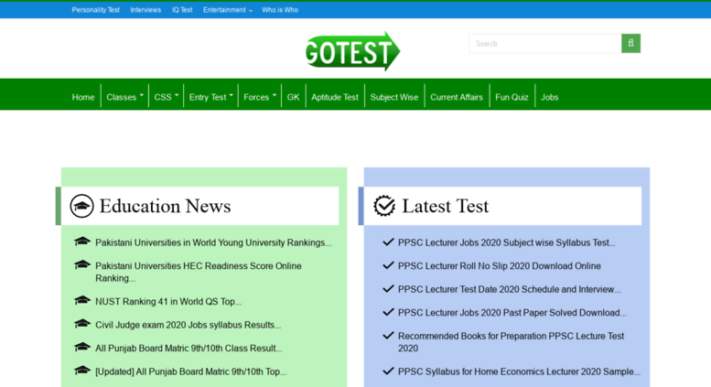Open PPSC Lecturer Jobs 2020 Past Paper Solved
Viewport: 711px width, 387px height.
(x=512, y=313)
